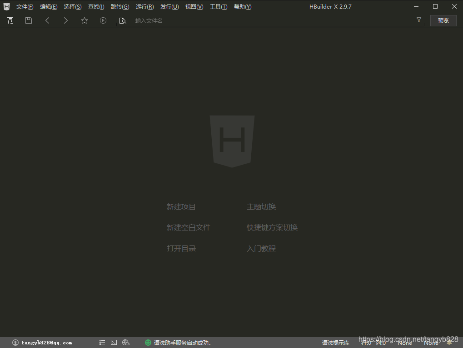Open the terminal icon in status bar
The width and height of the screenshot is (463, 348).
[114, 343]
